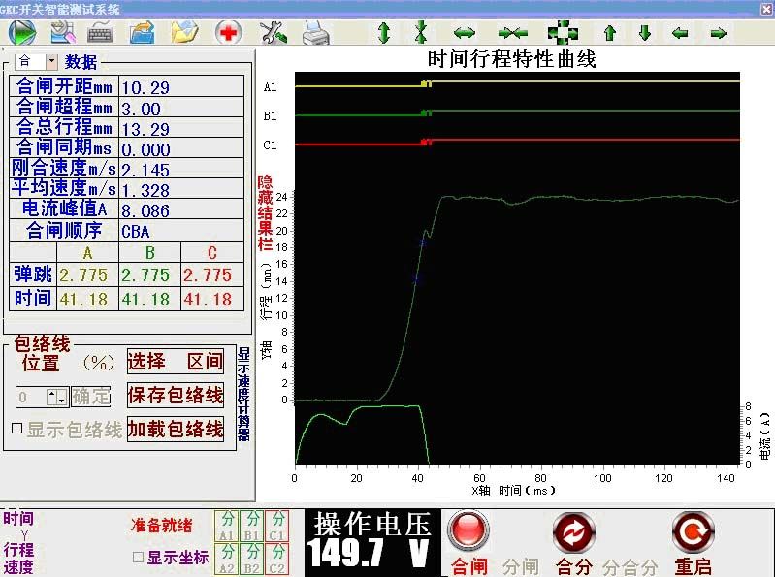Move chart down with green down arrow
Image resolution: width=775 pixels, height=577 pixels.
coord(644,33)
